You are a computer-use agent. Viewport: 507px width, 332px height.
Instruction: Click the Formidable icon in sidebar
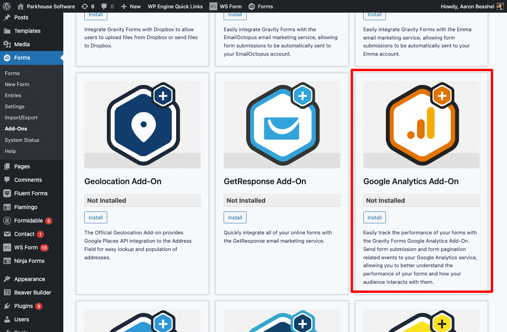(7, 221)
